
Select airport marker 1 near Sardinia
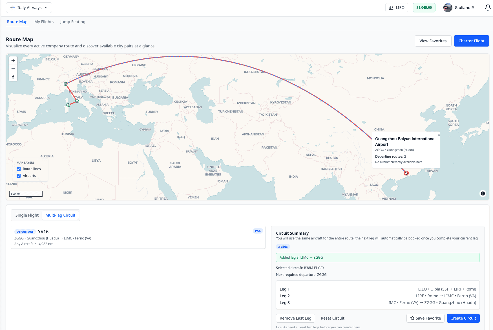68,105
